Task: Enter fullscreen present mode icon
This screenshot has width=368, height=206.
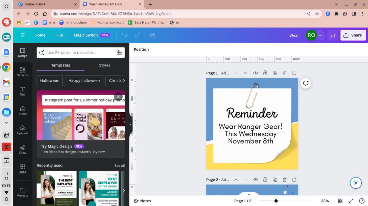Action: [x=351, y=201]
